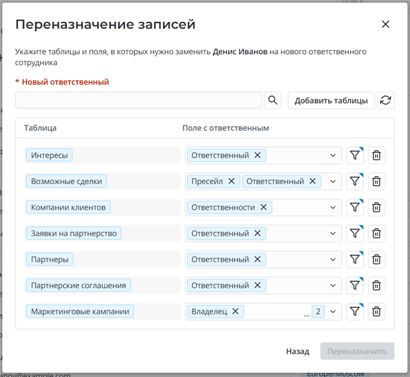The width and height of the screenshot is (410, 377).
Task: Open filter for Партнеры row
Action: pyautogui.click(x=354, y=260)
